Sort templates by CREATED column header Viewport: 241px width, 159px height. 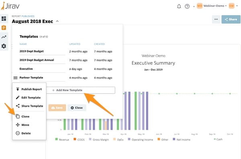coord(99,44)
